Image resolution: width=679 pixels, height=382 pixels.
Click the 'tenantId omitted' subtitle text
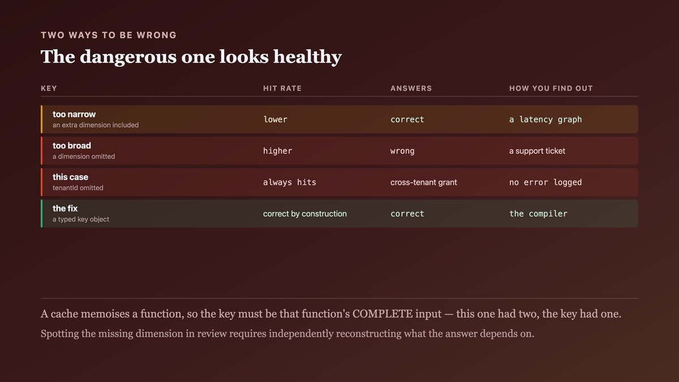(78, 188)
